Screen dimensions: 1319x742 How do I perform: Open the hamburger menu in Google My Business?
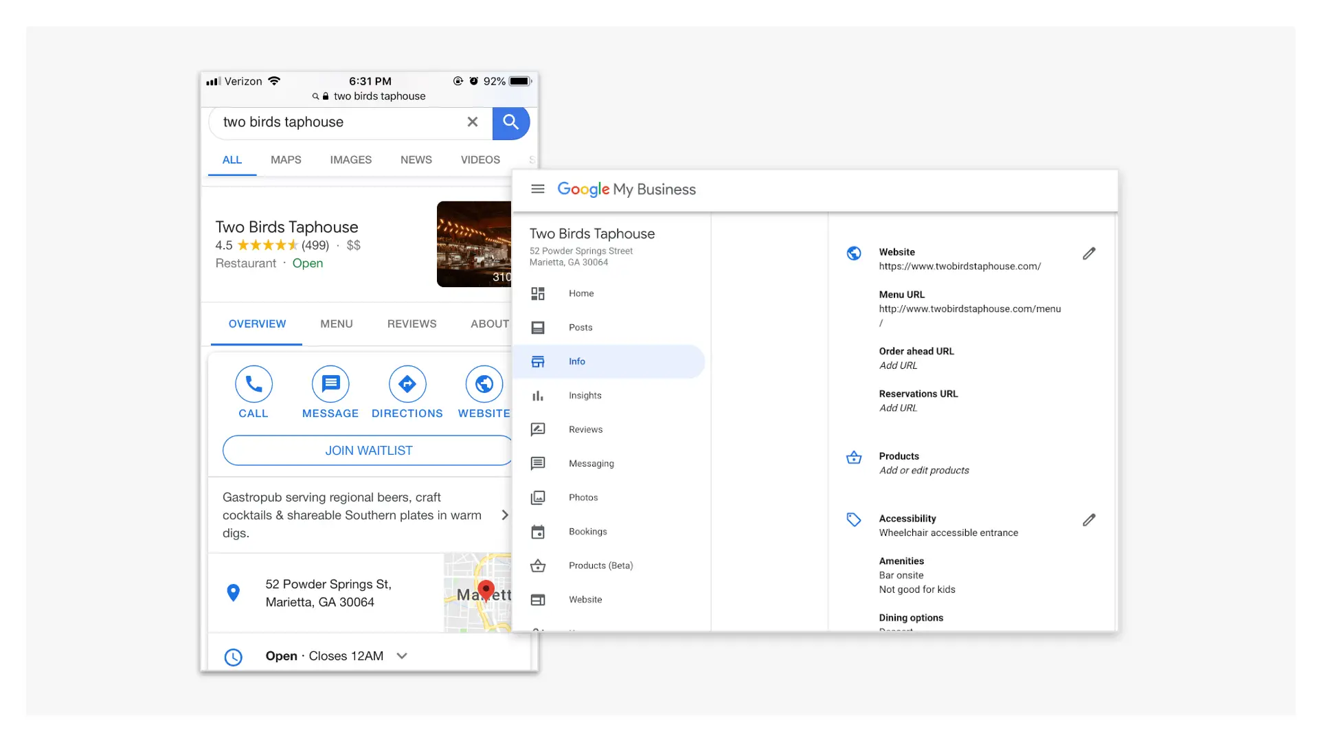(x=538, y=189)
